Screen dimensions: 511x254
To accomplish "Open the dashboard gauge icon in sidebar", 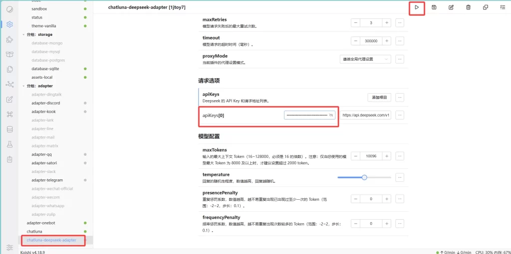I will coord(9,9).
